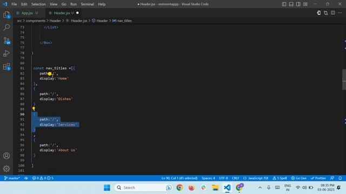Click the lightbulb code action icon
346x194 pixels.
click(34, 109)
